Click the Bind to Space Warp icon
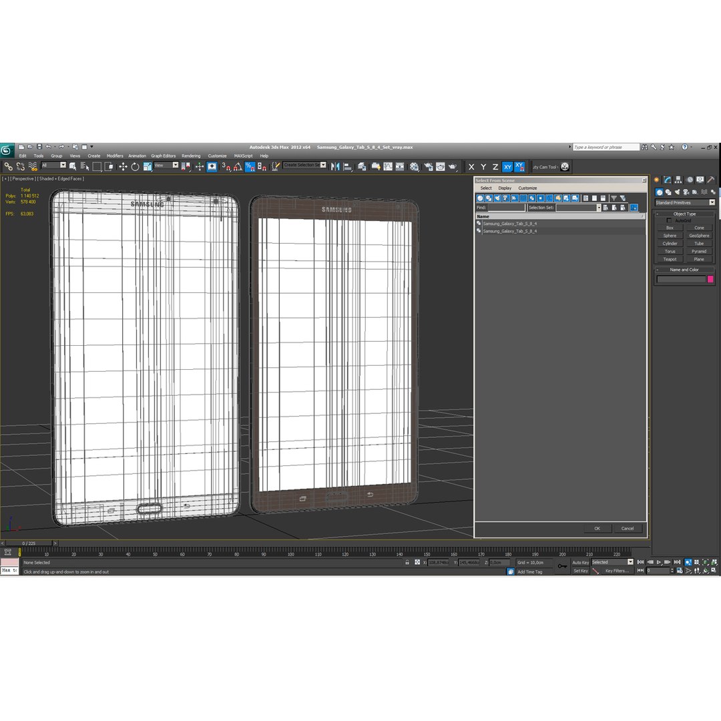This screenshot has height=721, width=721. tap(32, 166)
